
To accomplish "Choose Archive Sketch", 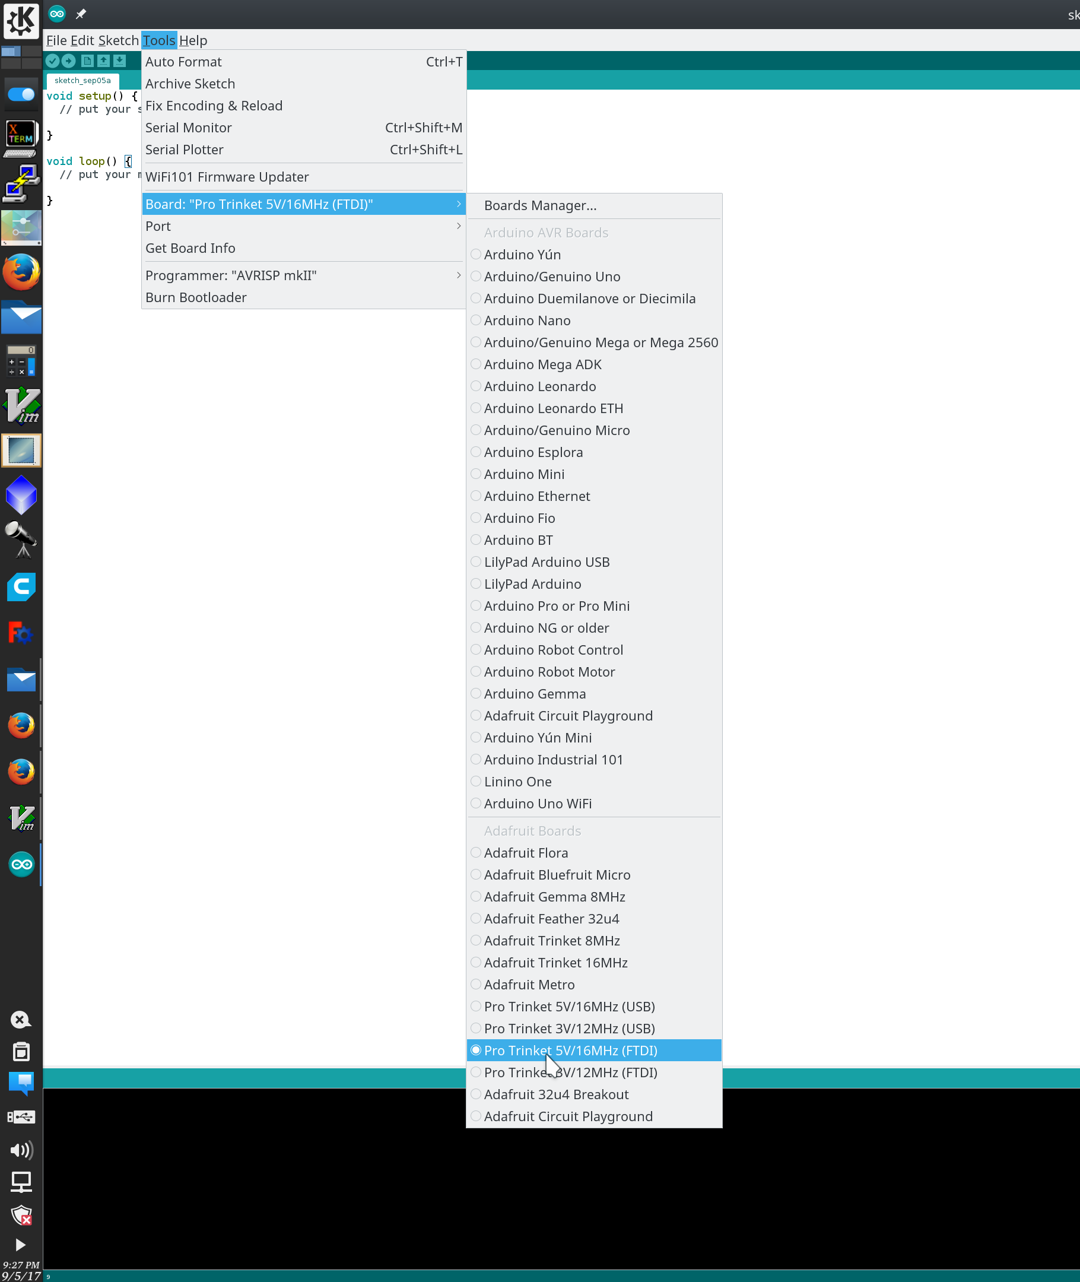I will point(304,84).
